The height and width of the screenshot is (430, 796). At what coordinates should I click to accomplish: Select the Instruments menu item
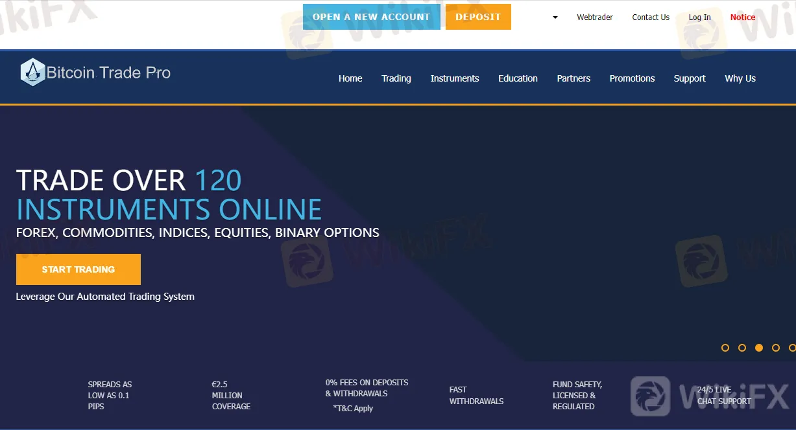click(x=455, y=78)
